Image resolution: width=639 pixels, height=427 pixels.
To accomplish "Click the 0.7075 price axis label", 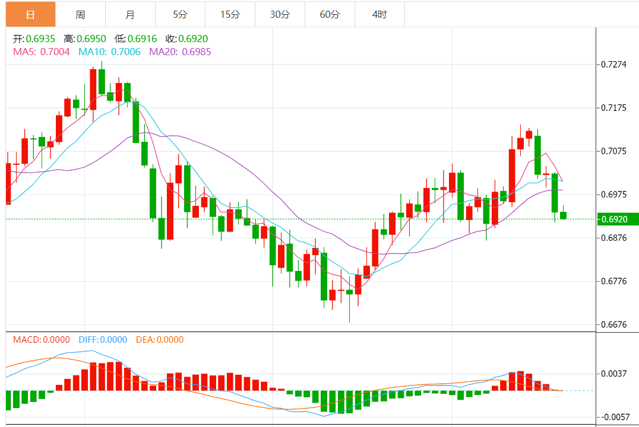I will (613, 151).
